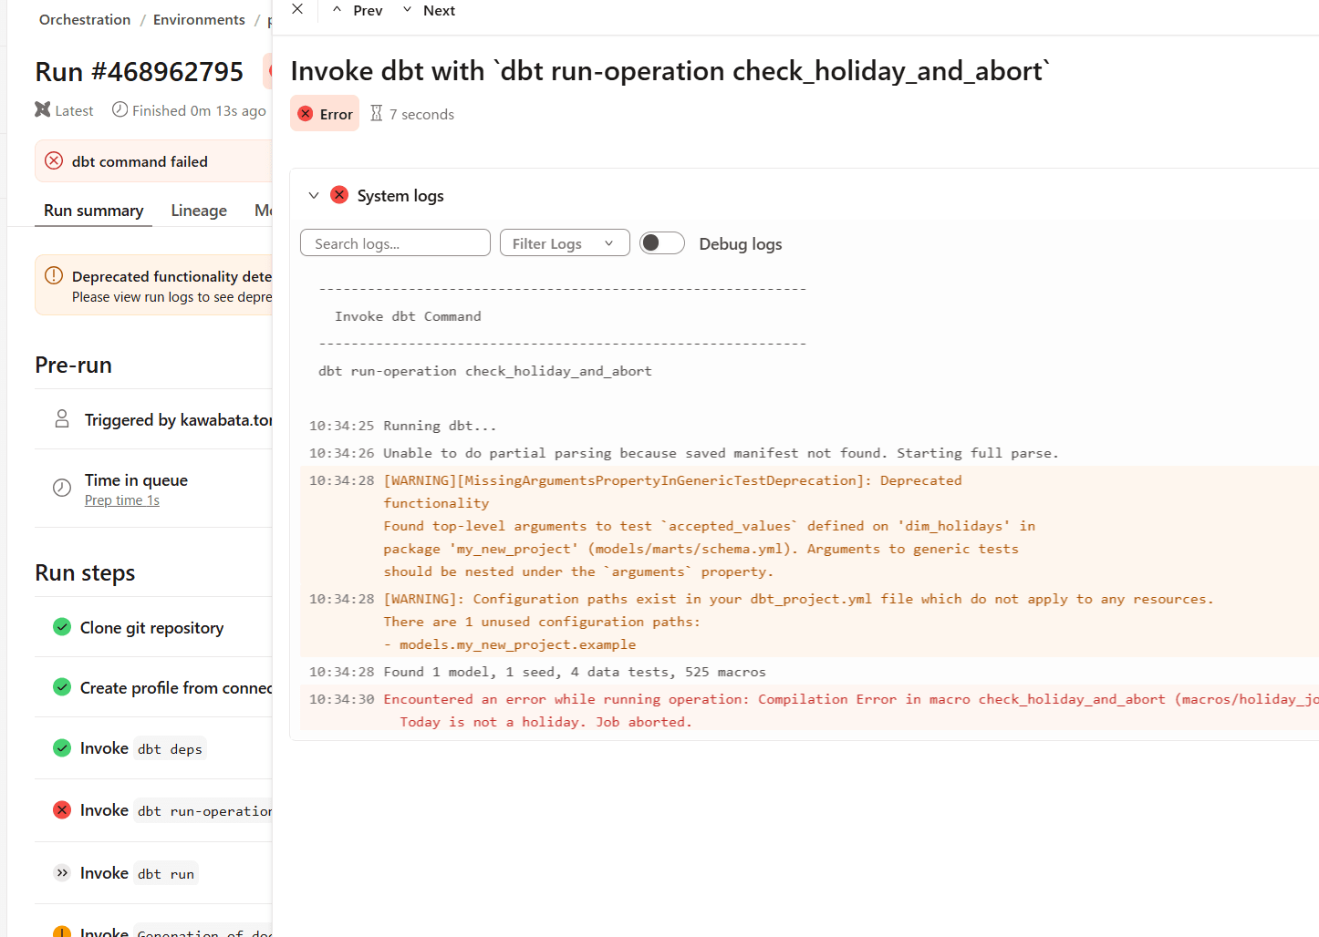Click Clone git repository success icon
Viewport: 1319px width, 937px height.
(62, 627)
